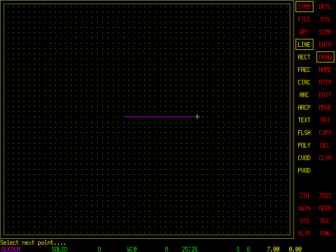Click the 'Select next point....' prompt
Viewport: 336px width, 252px height.
pos(33,243)
